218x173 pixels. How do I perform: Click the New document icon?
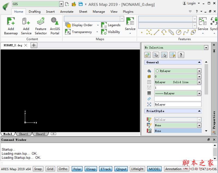click(67, 4)
